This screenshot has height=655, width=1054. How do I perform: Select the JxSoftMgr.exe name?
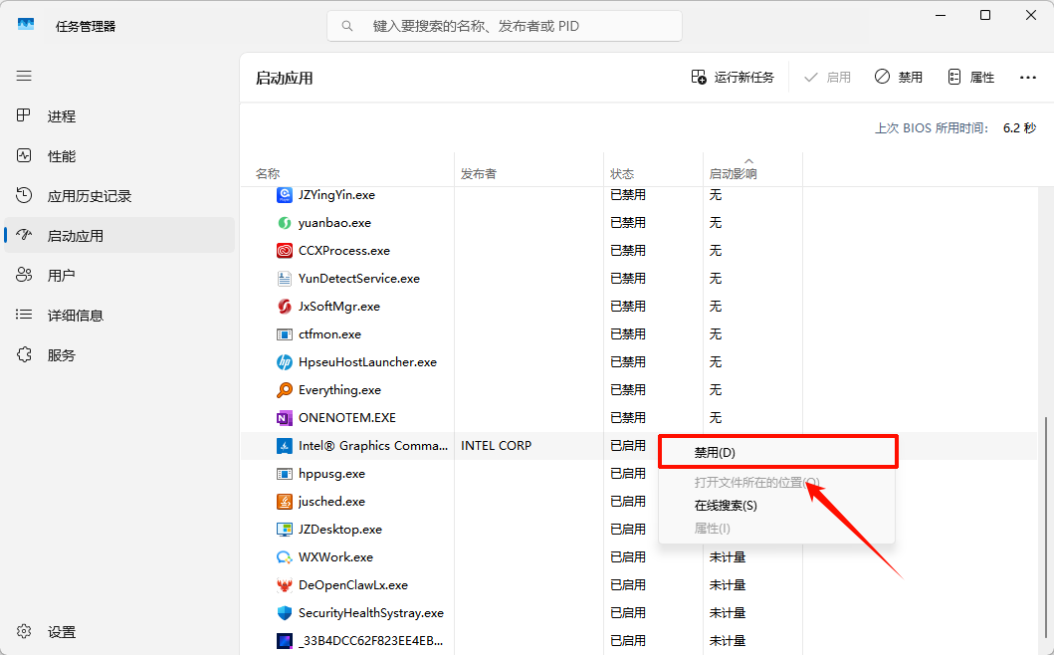[x=339, y=307]
